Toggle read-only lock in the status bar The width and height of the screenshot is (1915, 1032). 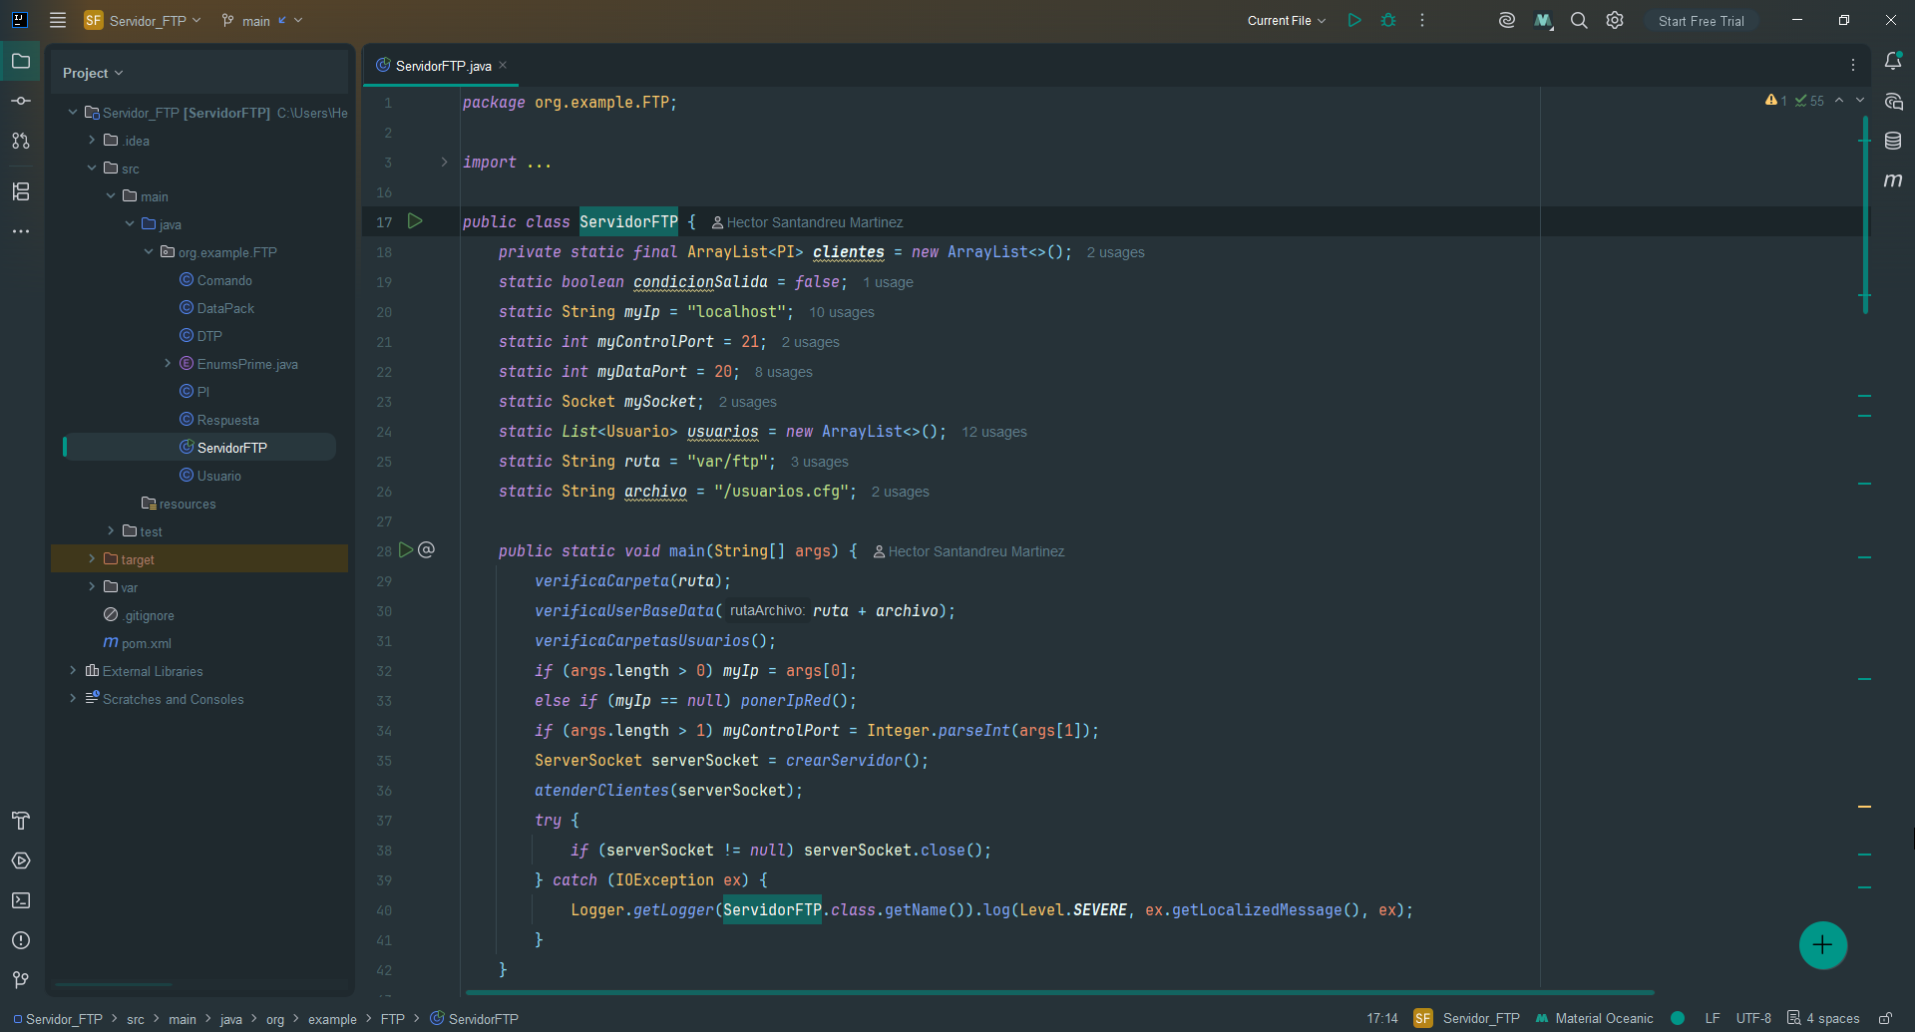(1885, 1018)
